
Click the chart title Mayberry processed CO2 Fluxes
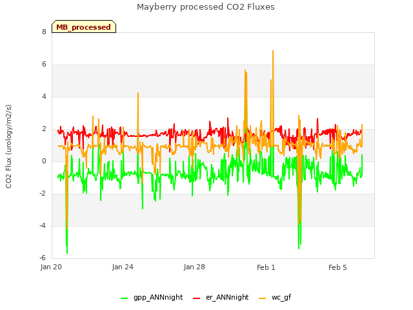pyautogui.click(x=206, y=7)
